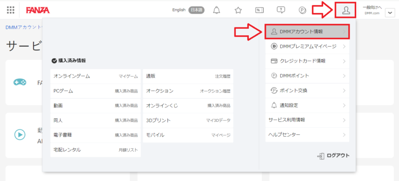Click the P icon beside DMMポイント
399x181 pixels.
pyautogui.click(x=274, y=76)
